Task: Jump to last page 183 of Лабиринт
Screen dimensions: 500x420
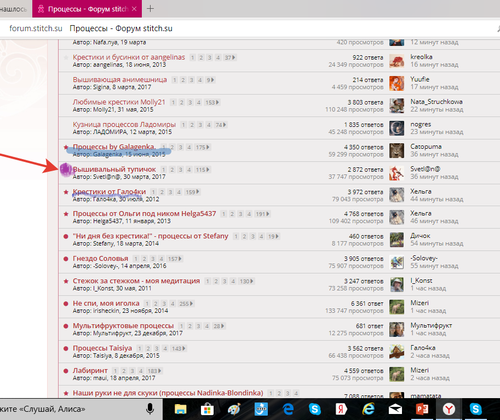Action: (154, 371)
